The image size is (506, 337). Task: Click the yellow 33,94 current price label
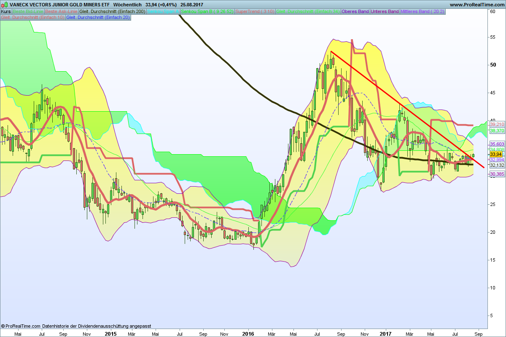[x=496, y=155]
